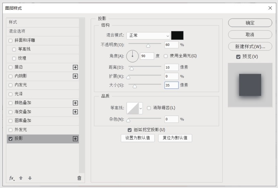278x188 pixels.
Task: Close the 图层样式 dialog
Action: 270,8
